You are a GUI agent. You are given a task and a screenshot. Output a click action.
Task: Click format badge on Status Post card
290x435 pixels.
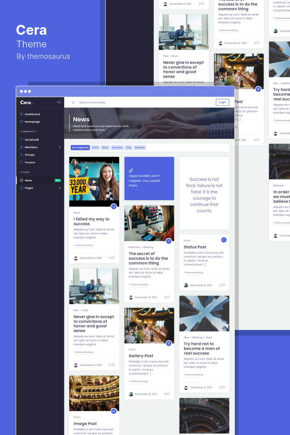pyautogui.click(x=224, y=240)
